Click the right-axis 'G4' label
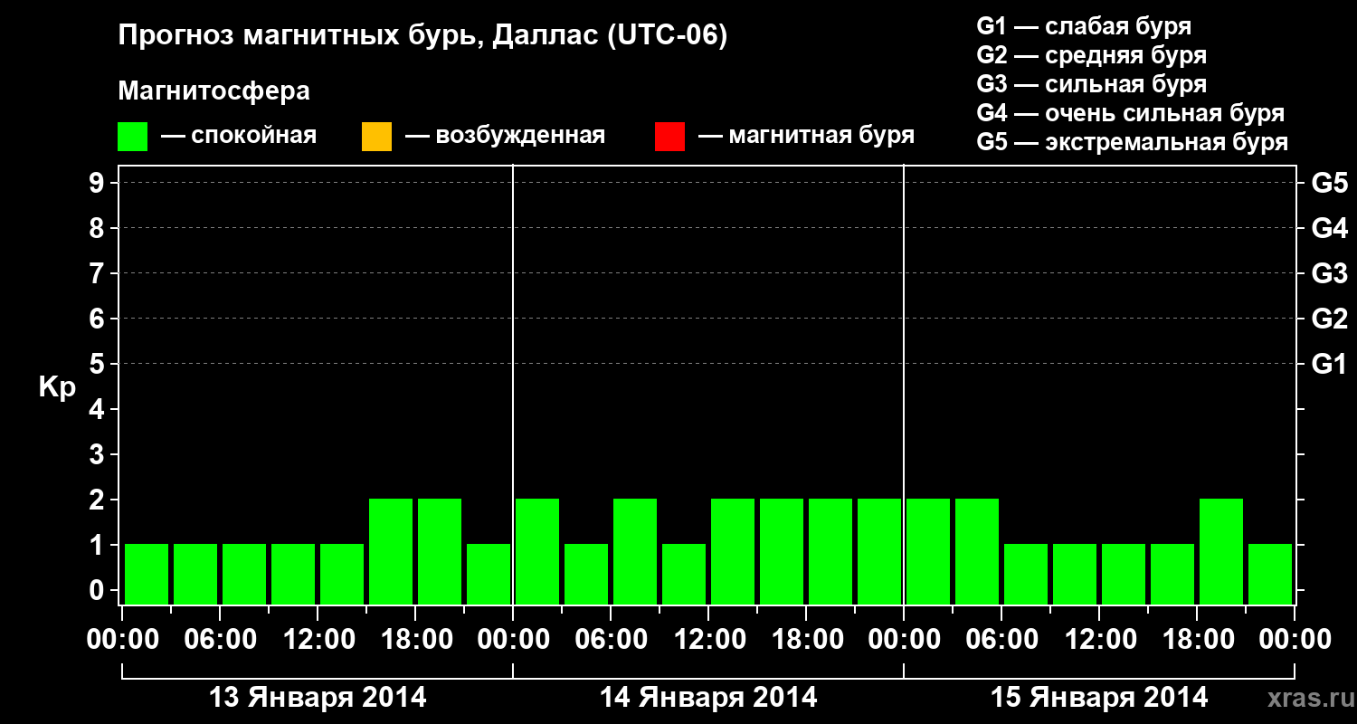The image size is (1357, 724). [x=1329, y=228]
